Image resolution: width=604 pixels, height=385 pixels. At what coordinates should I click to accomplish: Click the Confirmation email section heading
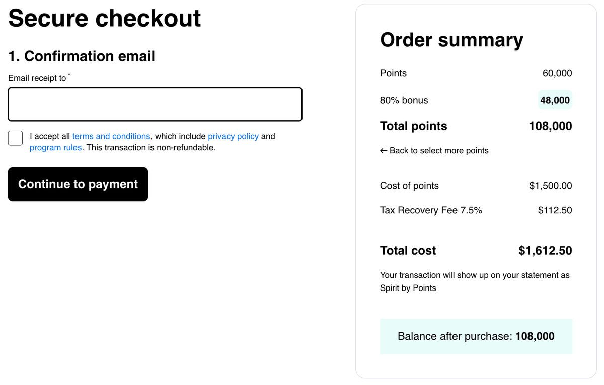tap(81, 56)
